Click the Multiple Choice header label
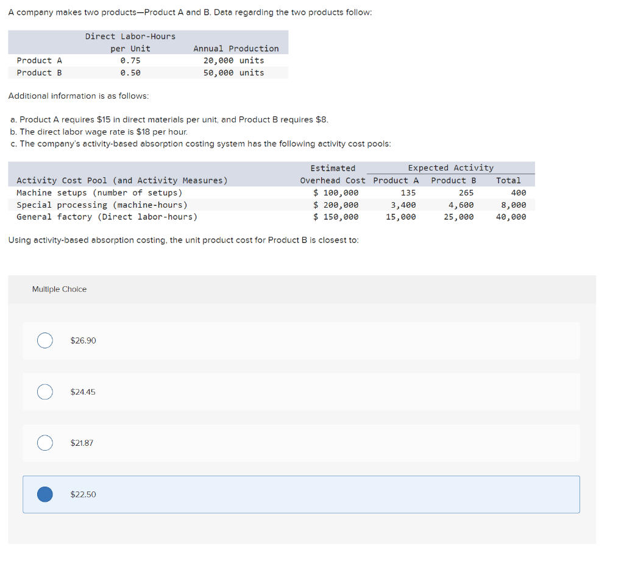Image resolution: width=624 pixels, height=567 pixels. (x=59, y=289)
